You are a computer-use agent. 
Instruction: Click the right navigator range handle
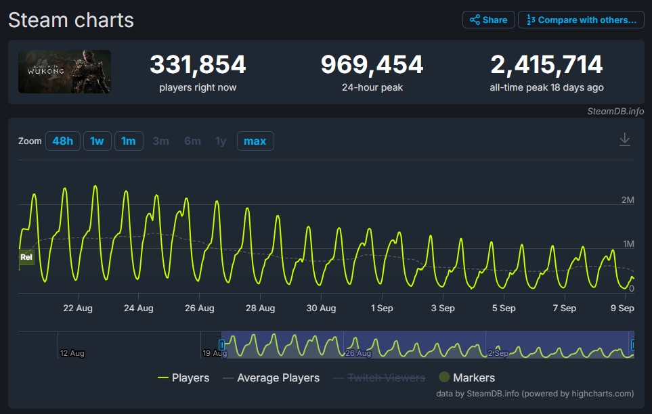(x=634, y=345)
